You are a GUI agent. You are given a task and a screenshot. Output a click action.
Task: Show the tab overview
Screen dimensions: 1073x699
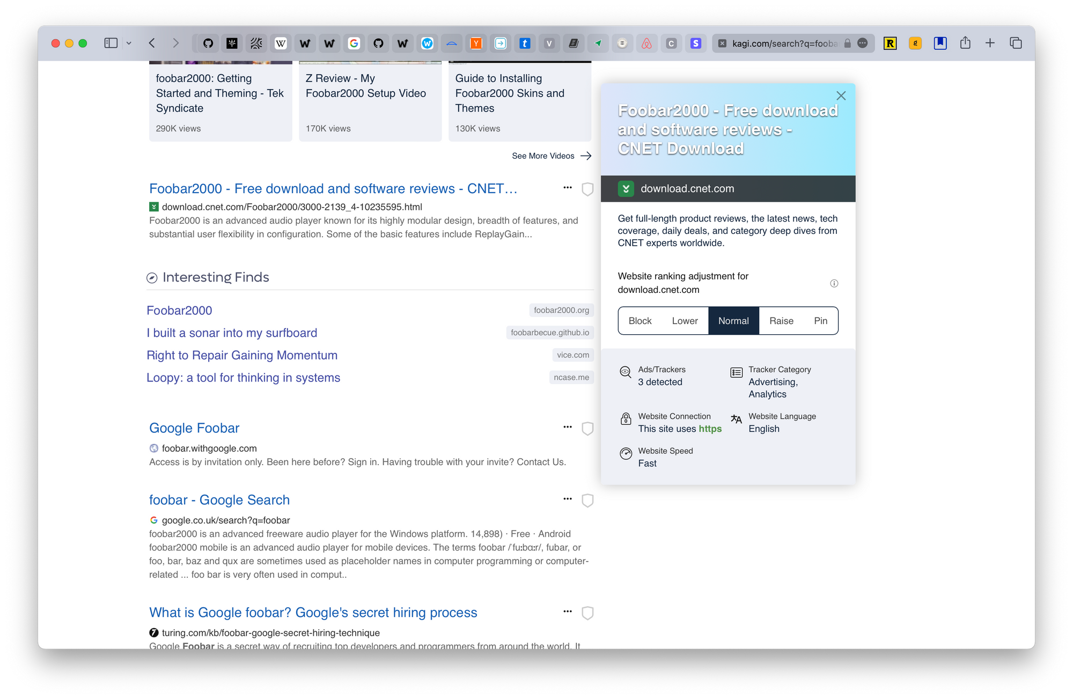pyautogui.click(x=1016, y=43)
